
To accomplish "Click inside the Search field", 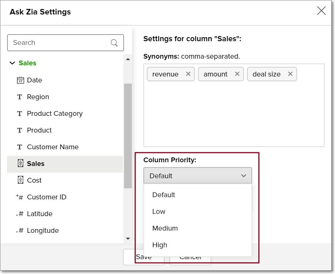I will point(59,43).
